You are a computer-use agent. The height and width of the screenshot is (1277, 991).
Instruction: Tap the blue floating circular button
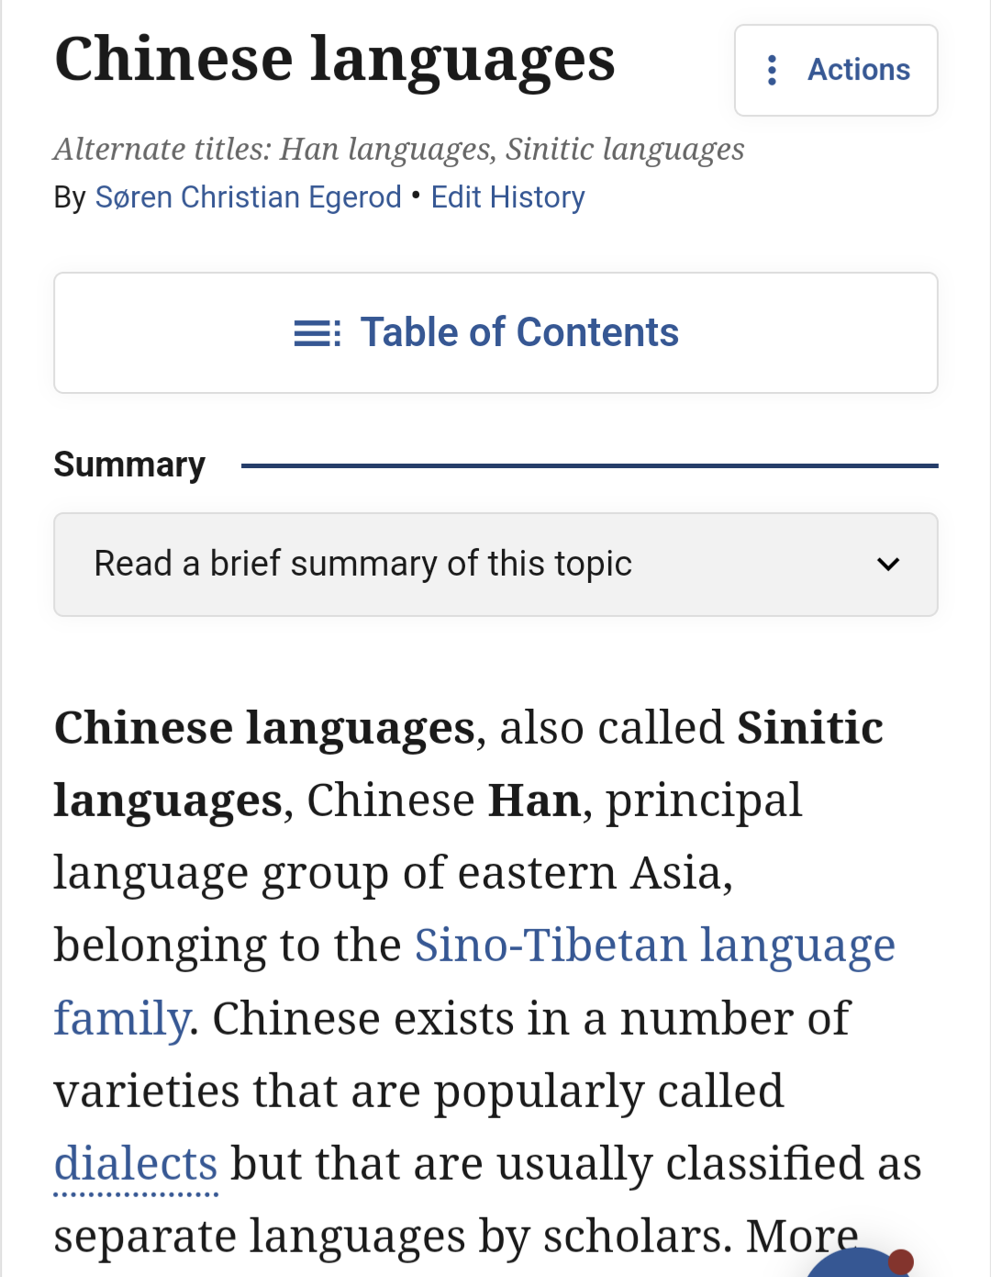click(858, 1264)
